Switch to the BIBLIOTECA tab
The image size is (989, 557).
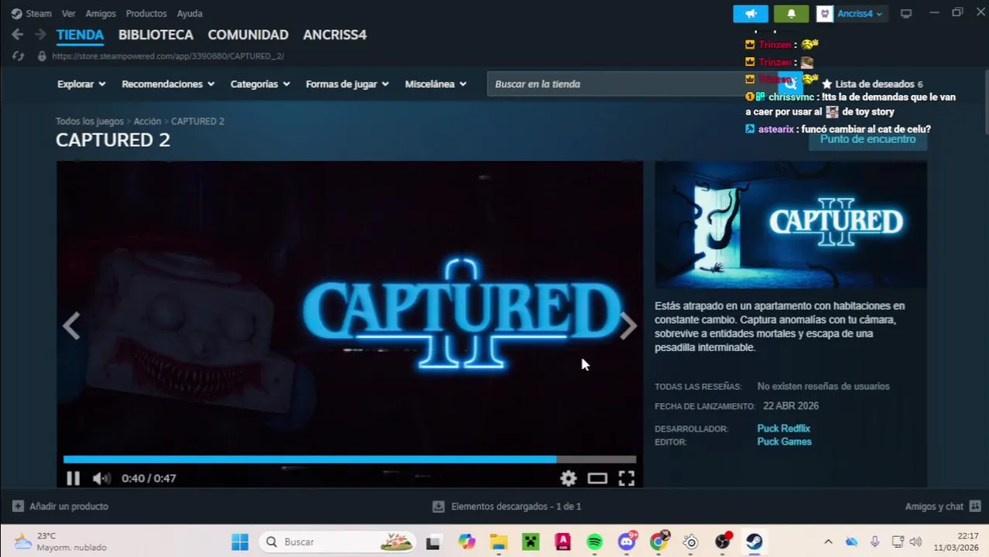[156, 35]
